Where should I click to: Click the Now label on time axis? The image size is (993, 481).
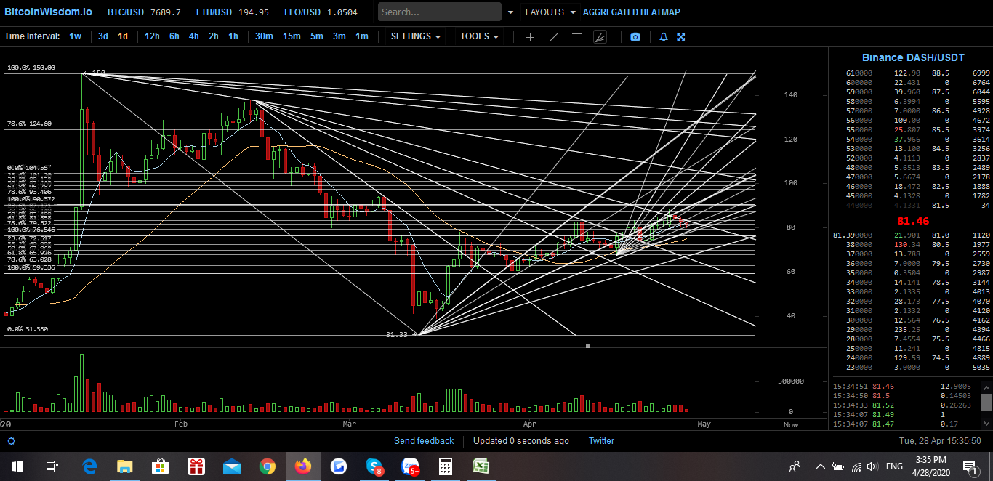(x=790, y=424)
